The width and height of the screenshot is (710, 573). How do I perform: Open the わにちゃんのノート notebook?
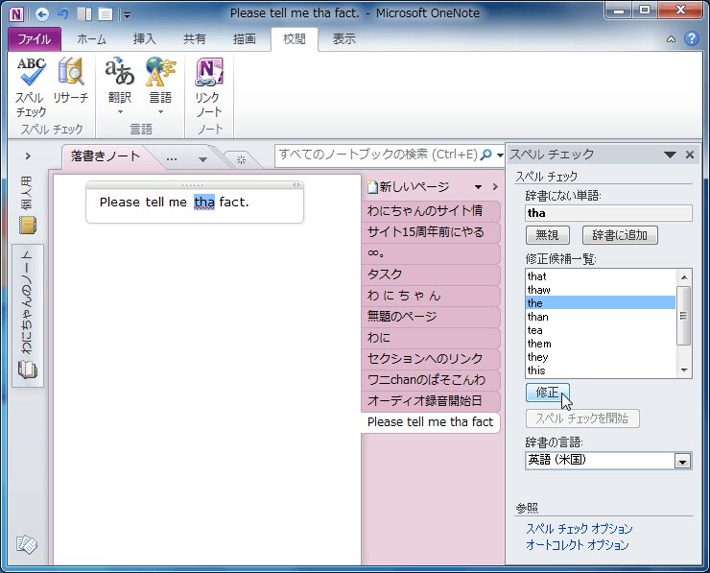click(x=28, y=316)
